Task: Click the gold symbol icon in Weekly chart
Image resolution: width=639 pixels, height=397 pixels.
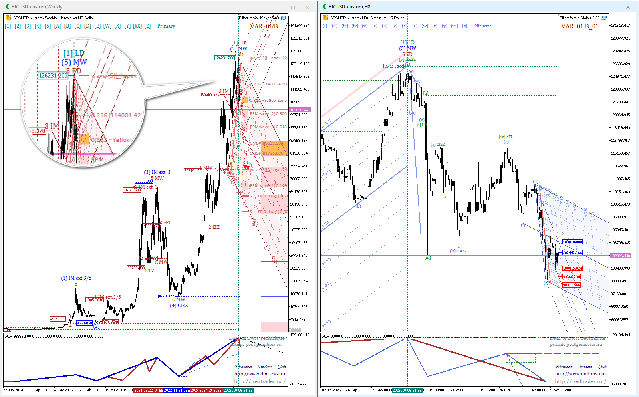Action: click(8, 18)
